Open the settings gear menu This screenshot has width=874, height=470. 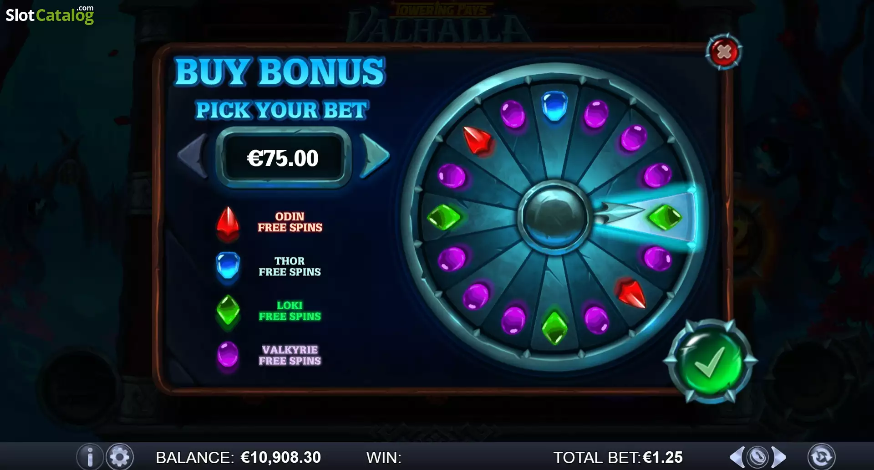[120, 456]
